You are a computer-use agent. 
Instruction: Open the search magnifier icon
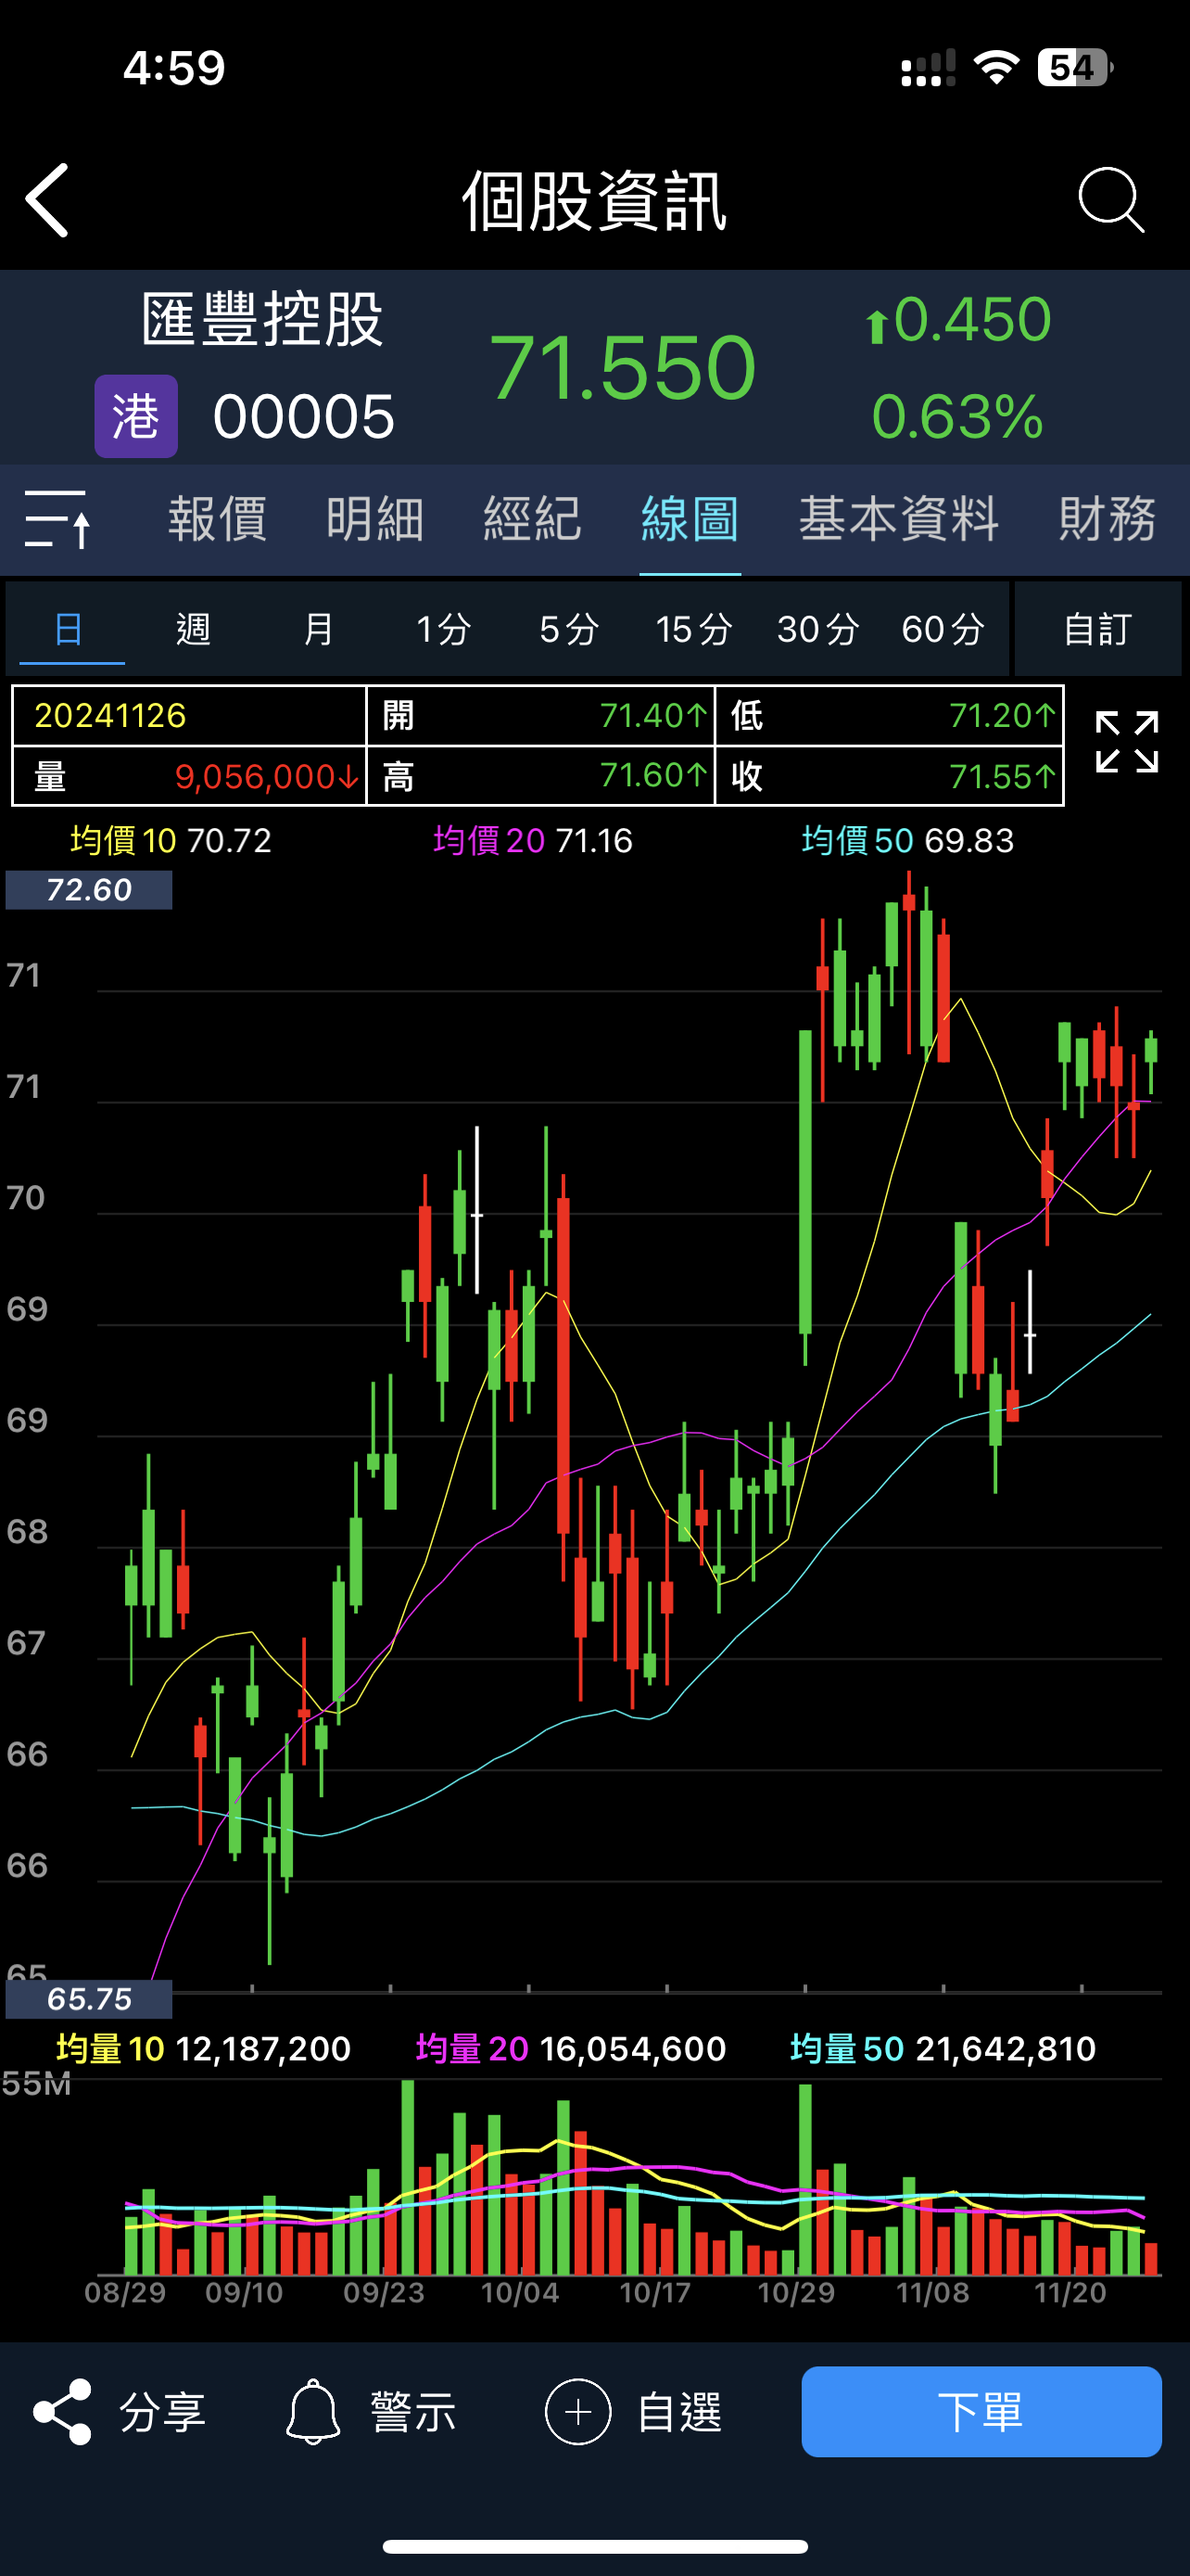1111,200
